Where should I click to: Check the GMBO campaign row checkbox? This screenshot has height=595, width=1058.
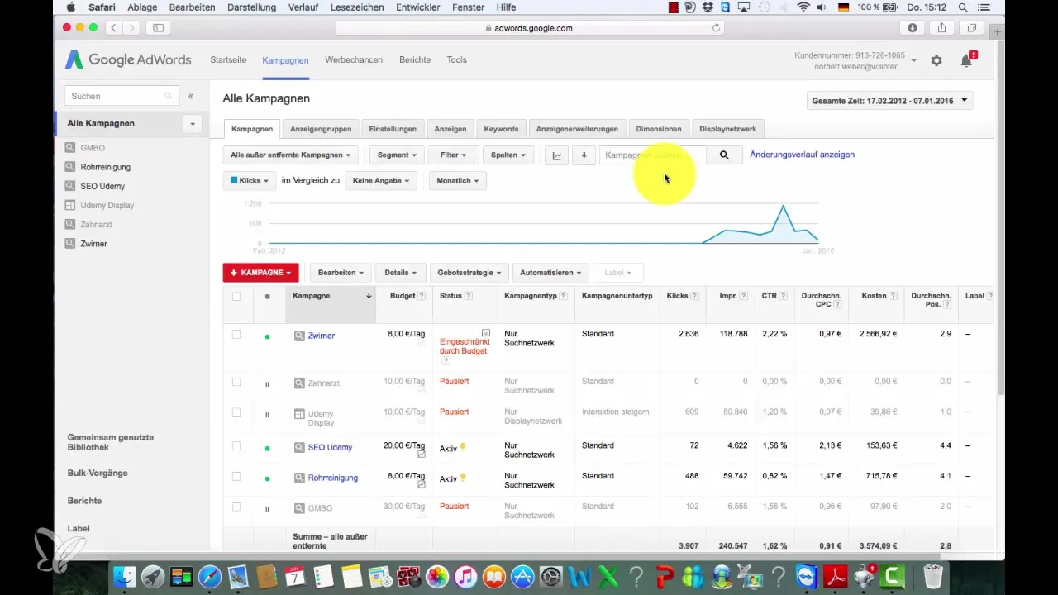pos(236,507)
